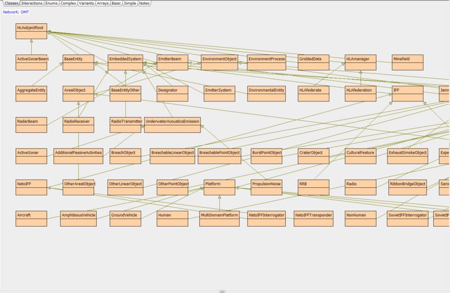Select the EnvironmentProcess class node
The image size is (450, 293).
[266, 63]
